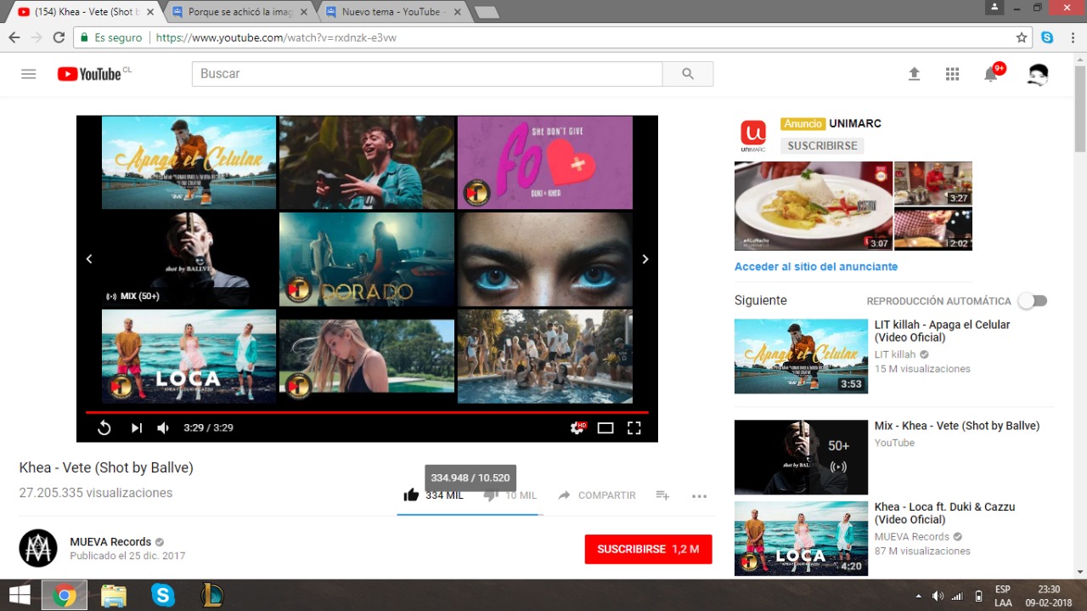
Task: Open the upload video icon
Action: click(x=914, y=74)
